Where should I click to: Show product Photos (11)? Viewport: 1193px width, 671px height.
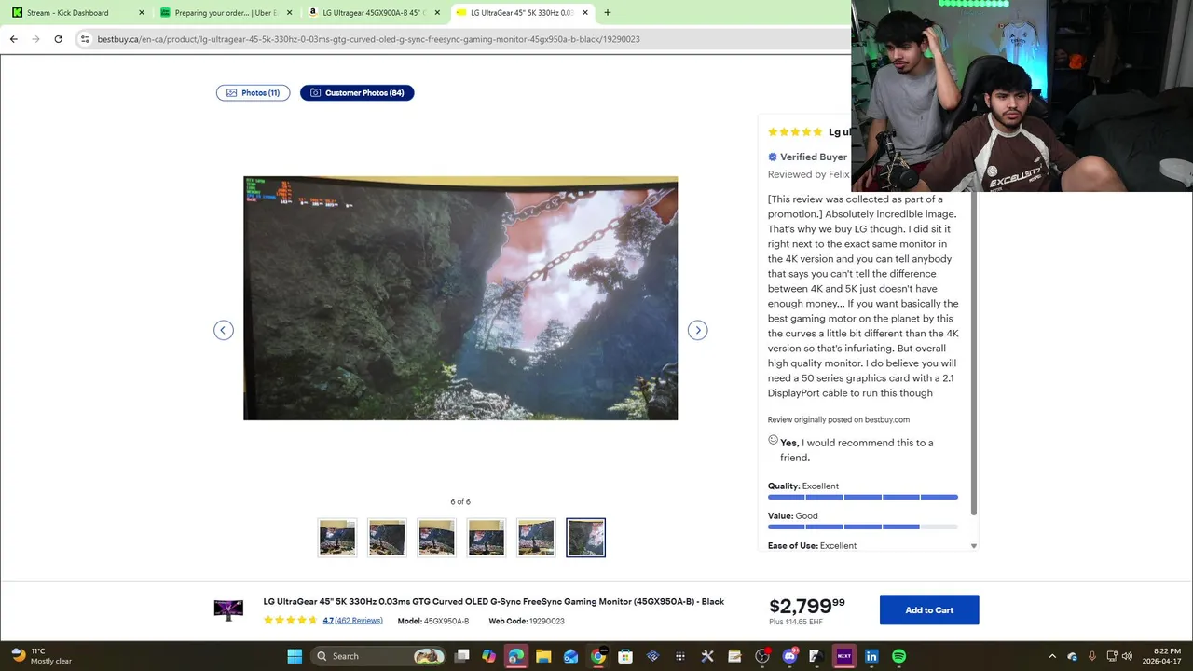[253, 93]
